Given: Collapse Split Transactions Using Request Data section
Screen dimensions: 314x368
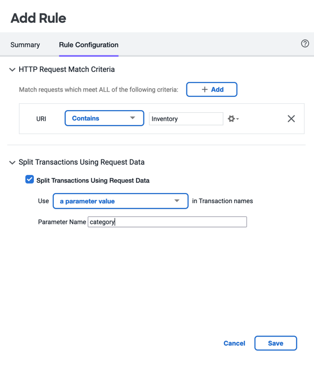Looking at the screenshot, I should pos(12,162).
